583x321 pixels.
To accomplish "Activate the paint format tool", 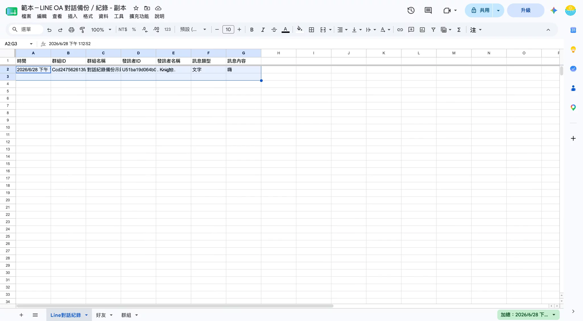I will point(82,30).
